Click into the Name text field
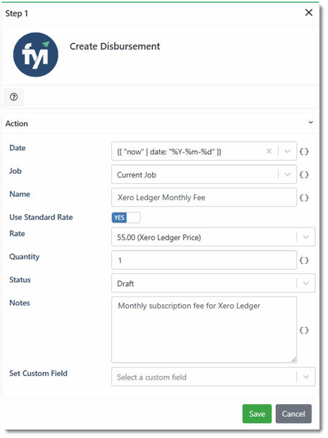Screen dimensions: 328x438 204,198
